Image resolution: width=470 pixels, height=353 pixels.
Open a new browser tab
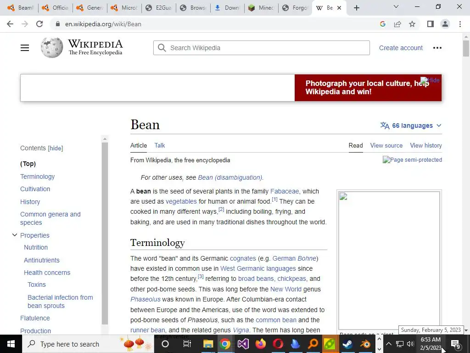point(356,8)
